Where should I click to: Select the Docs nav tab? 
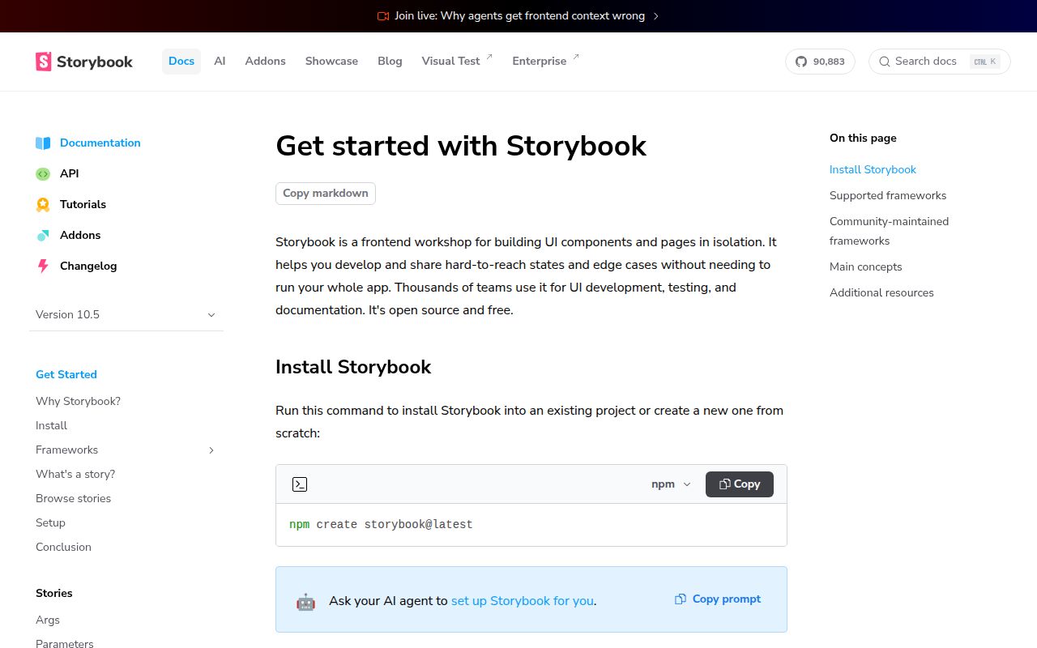point(181,62)
